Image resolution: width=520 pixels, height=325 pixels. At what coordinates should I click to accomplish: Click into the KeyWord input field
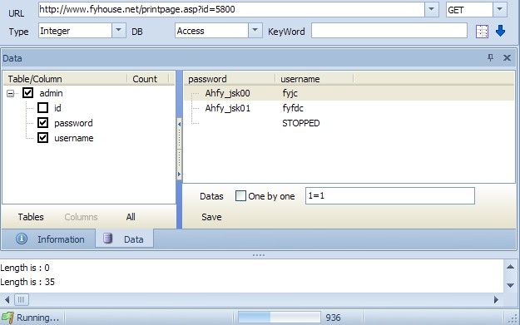point(389,31)
